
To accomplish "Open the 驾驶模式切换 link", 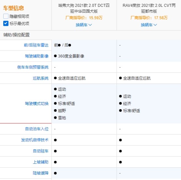I will [37, 104].
